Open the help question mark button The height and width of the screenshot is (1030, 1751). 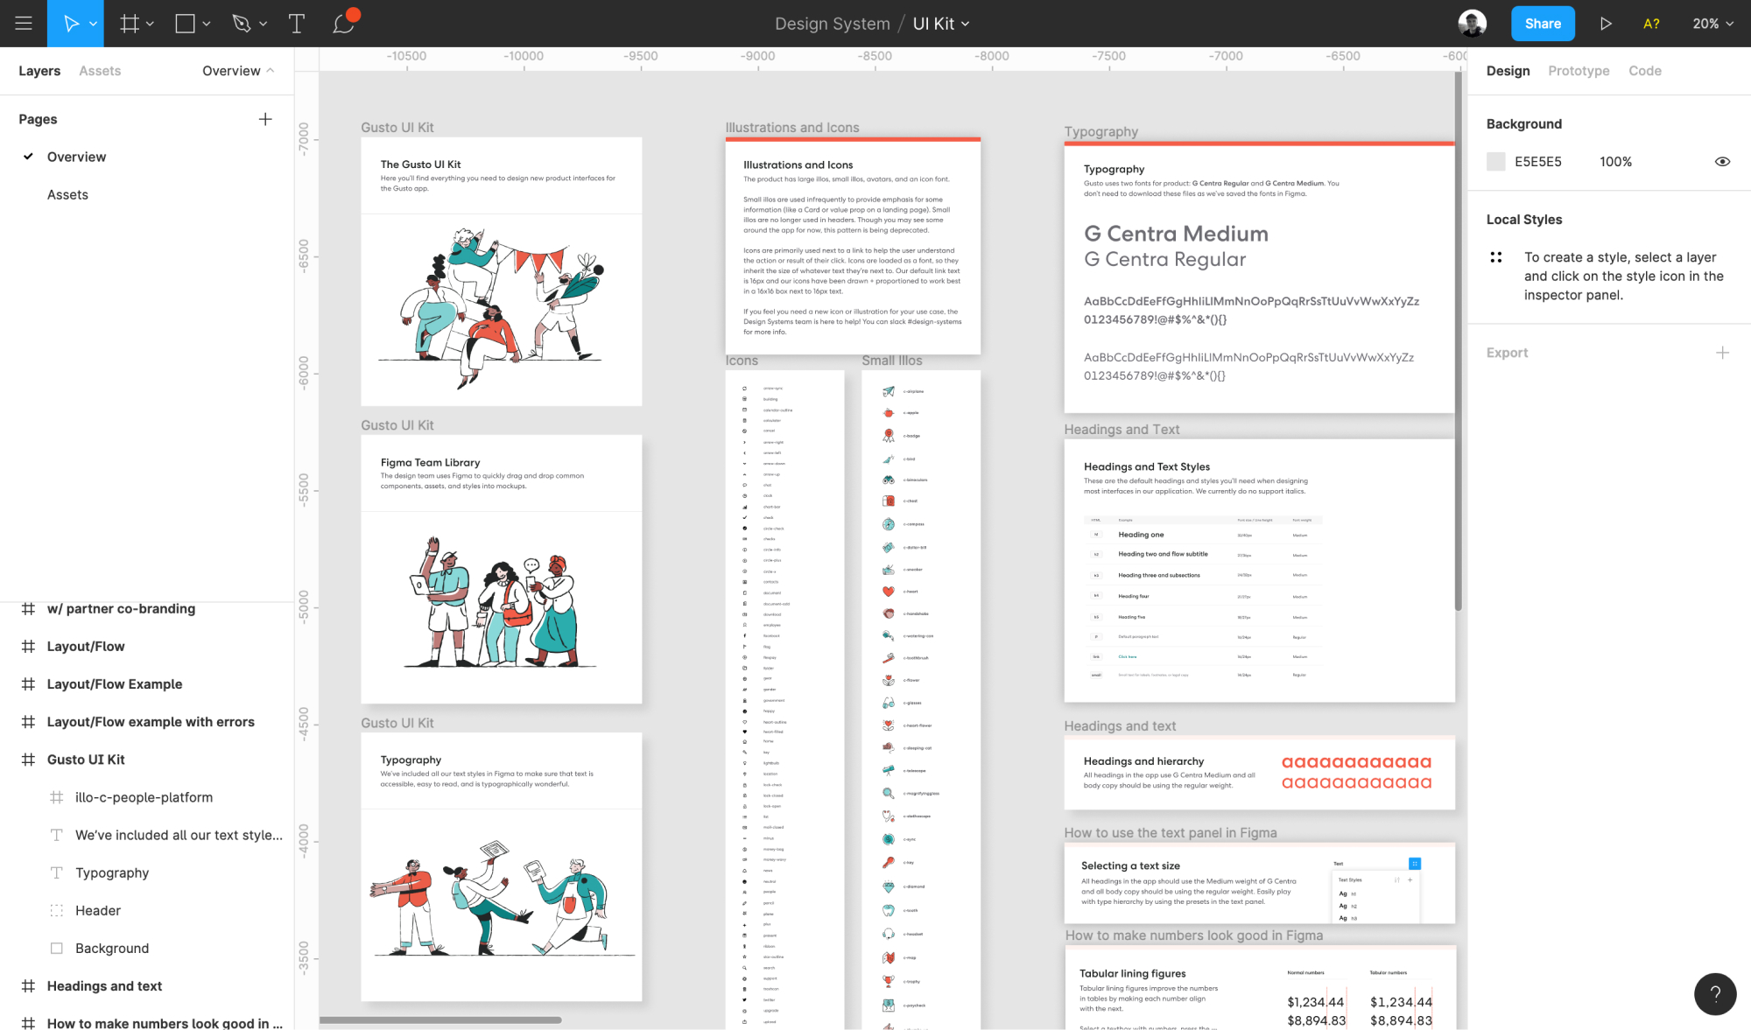click(x=1714, y=993)
